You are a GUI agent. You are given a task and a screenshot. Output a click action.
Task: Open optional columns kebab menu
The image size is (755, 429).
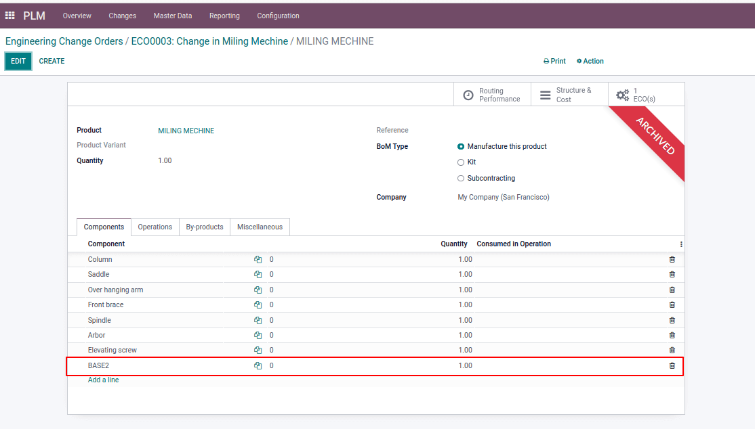[681, 244]
